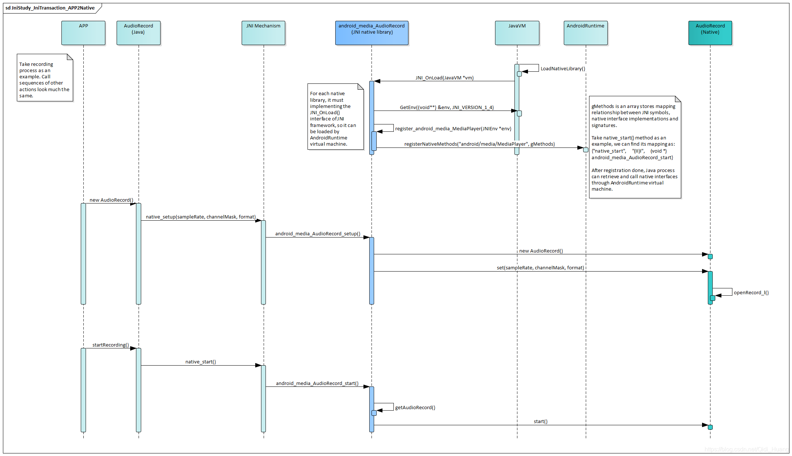Select the JNI Mechanism lifeline header
The height and width of the screenshot is (456, 792).
[263, 33]
